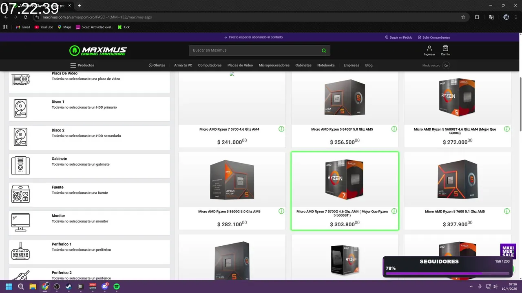Click info icon for Ryzen 7 5700G
Image resolution: width=522 pixels, height=293 pixels.
click(x=394, y=211)
